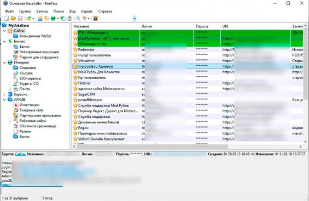The width and height of the screenshot is (309, 201).
Task: Click the vertical scrollbar down arrow
Action: (305, 141)
